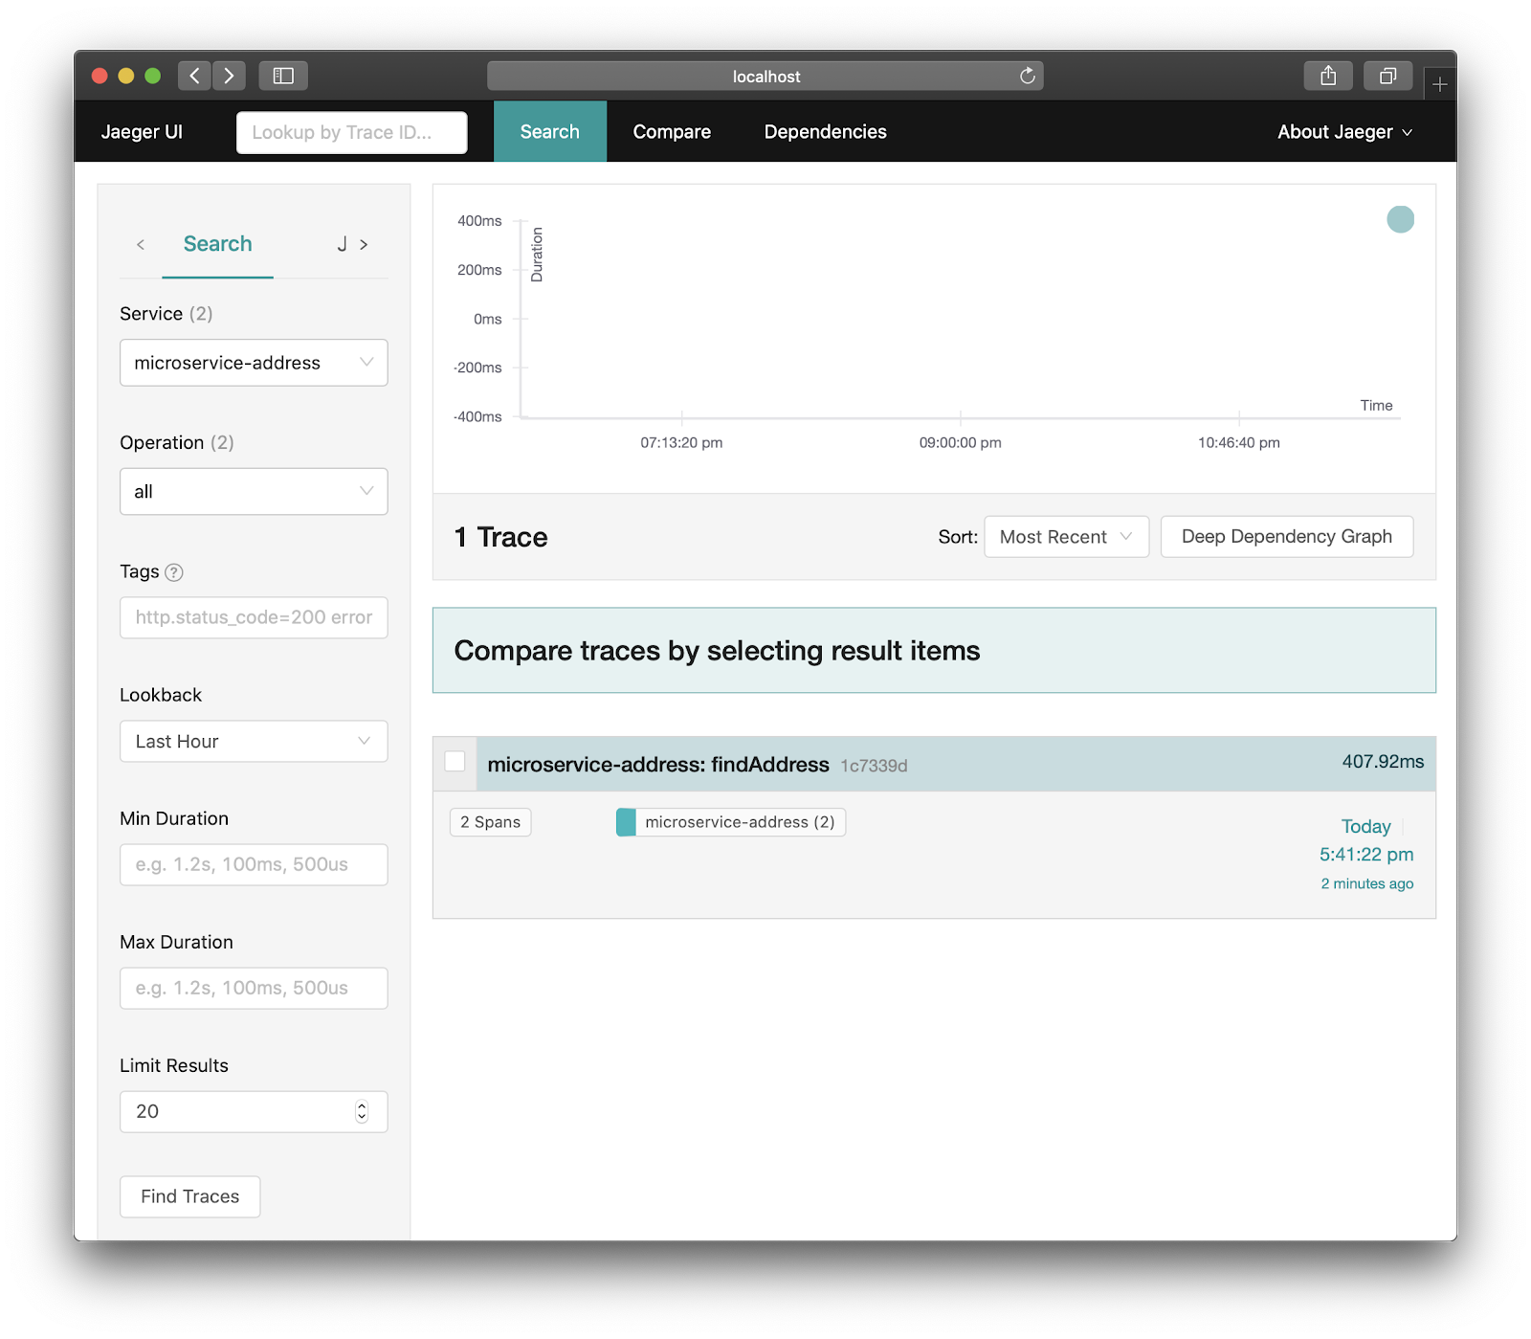The width and height of the screenshot is (1531, 1339).
Task: Focus the Tags input field
Action: click(x=254, y=617)
